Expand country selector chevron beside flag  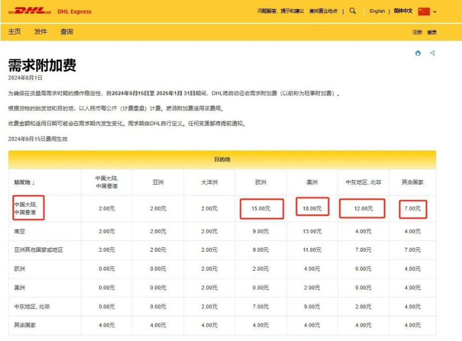(434, 12)
